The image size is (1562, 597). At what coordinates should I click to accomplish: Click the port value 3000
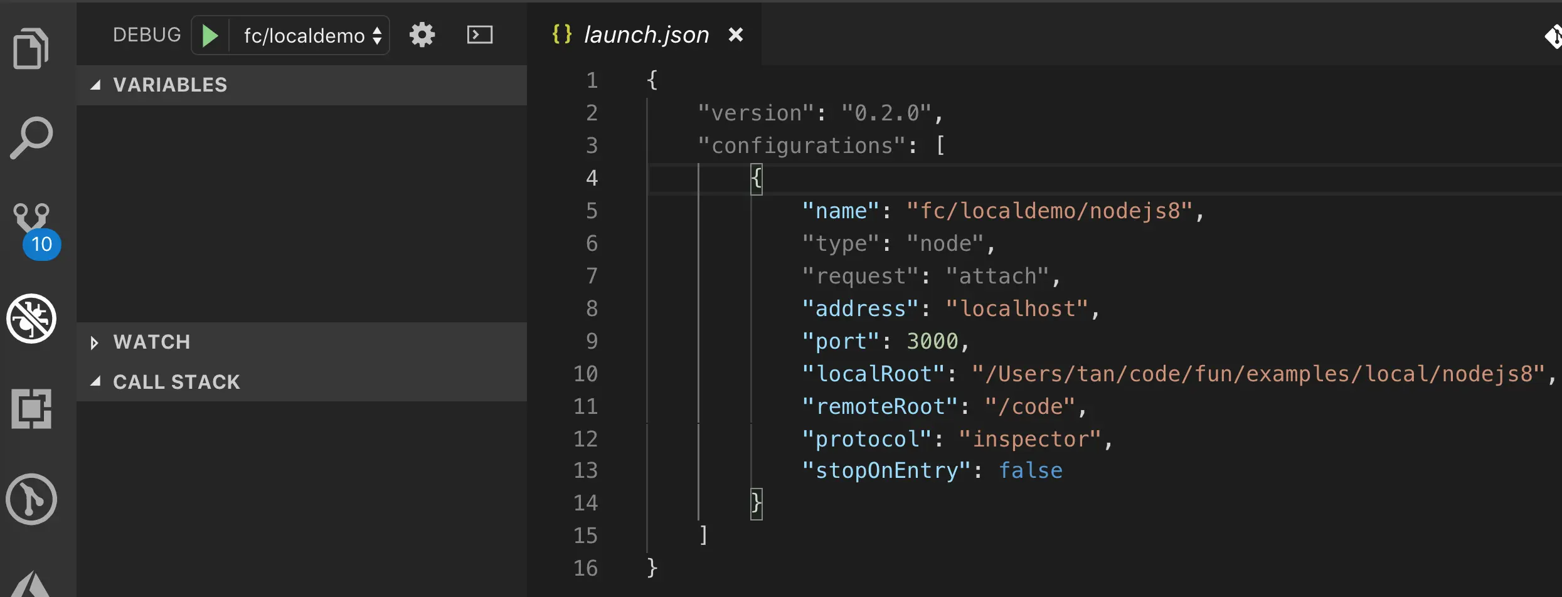[932, 341]
